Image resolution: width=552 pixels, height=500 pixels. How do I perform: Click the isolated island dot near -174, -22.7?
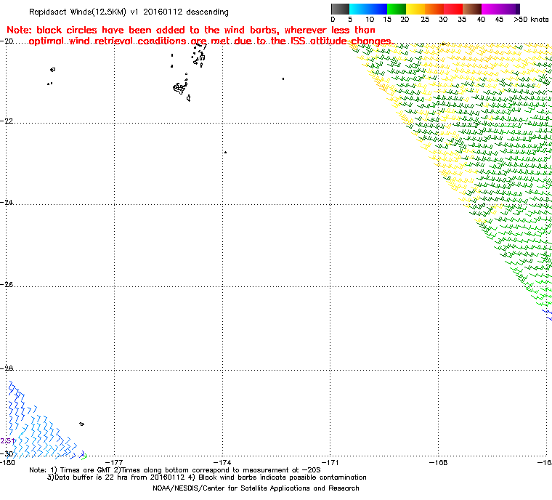click(x=225, y=152)
